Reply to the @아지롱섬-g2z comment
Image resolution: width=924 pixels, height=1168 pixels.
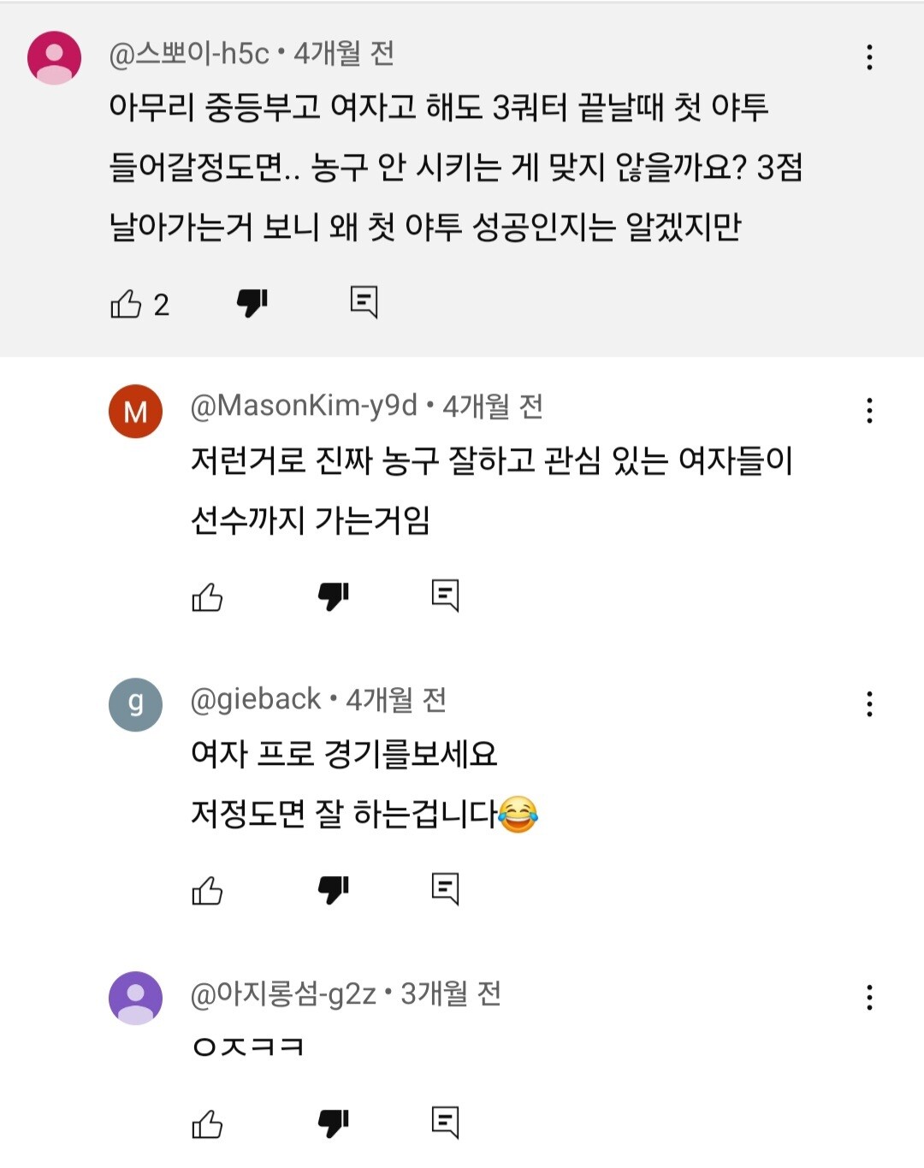[x=445, y=1122]
